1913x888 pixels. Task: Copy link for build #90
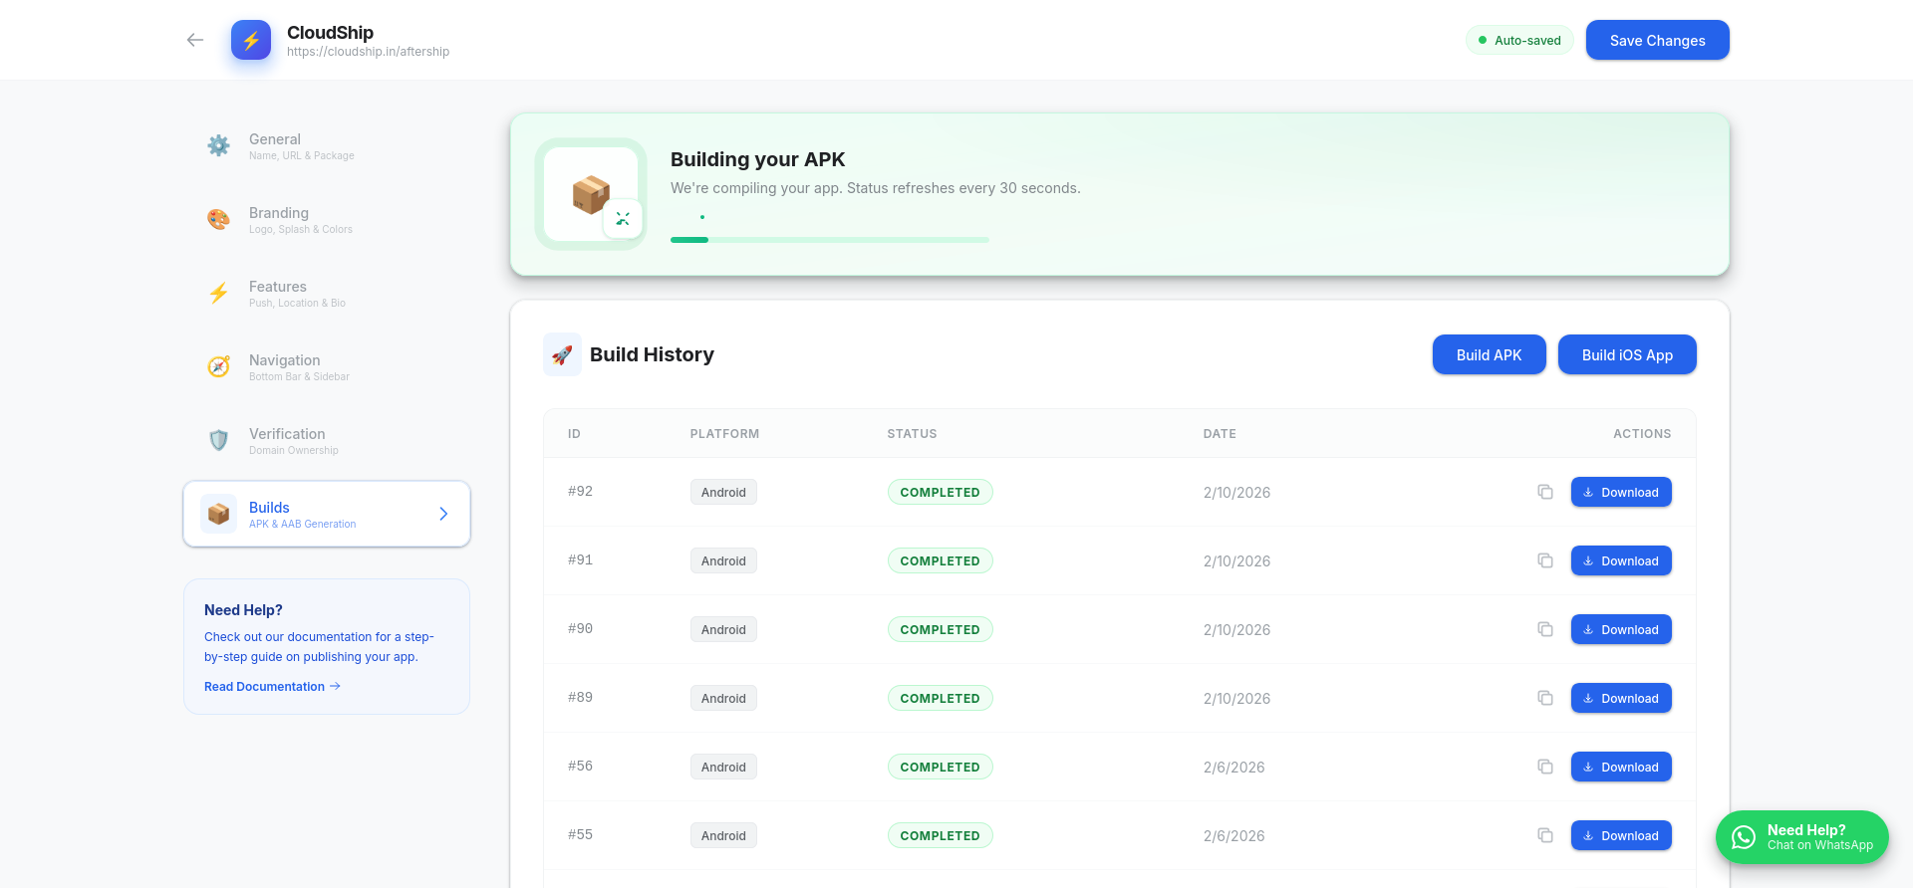coord(1545,629)
